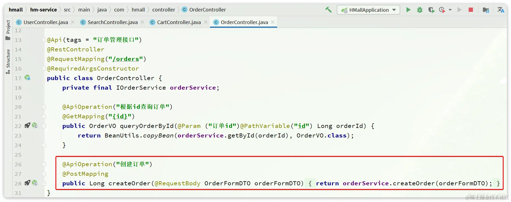This screenshot has width=511, height=202.
Task: Click @PostMapping annotation text
Action: click(x=85, y=174)
